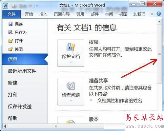Click the Word application icon in title bar

click(5, 6)
